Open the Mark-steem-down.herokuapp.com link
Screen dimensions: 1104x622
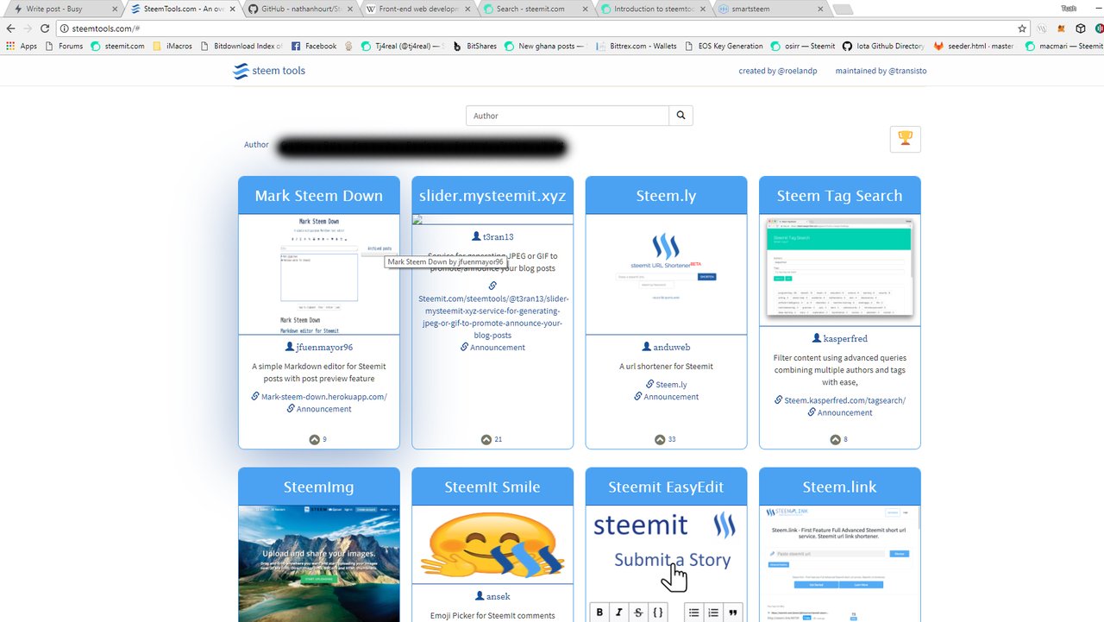324,397
